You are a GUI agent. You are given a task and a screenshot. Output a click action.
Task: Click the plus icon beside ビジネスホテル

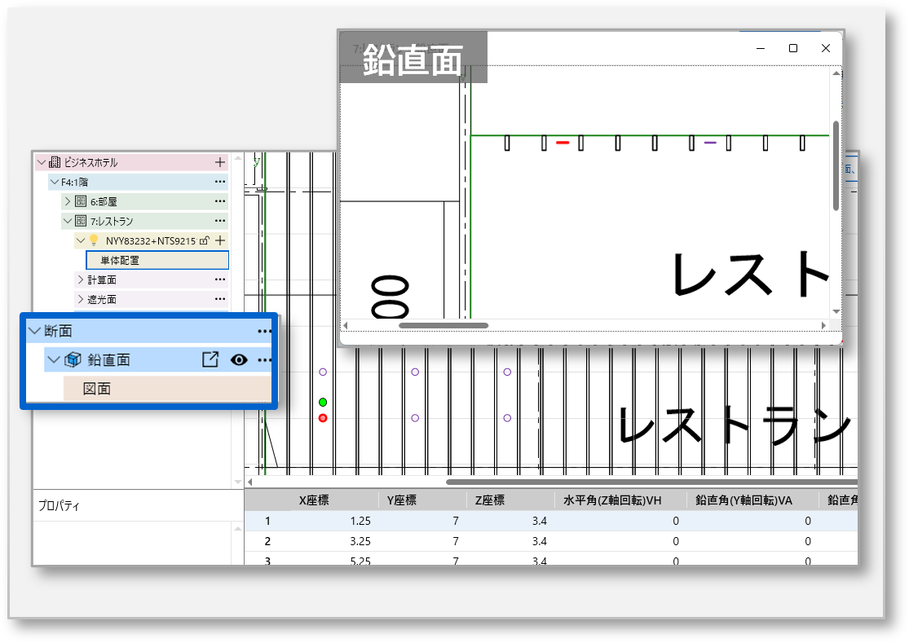coord(219,162)
